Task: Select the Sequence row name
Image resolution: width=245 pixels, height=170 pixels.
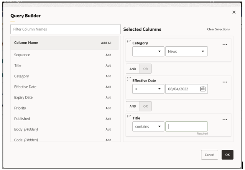Action: pyautogui.click(x=22, y=55)
